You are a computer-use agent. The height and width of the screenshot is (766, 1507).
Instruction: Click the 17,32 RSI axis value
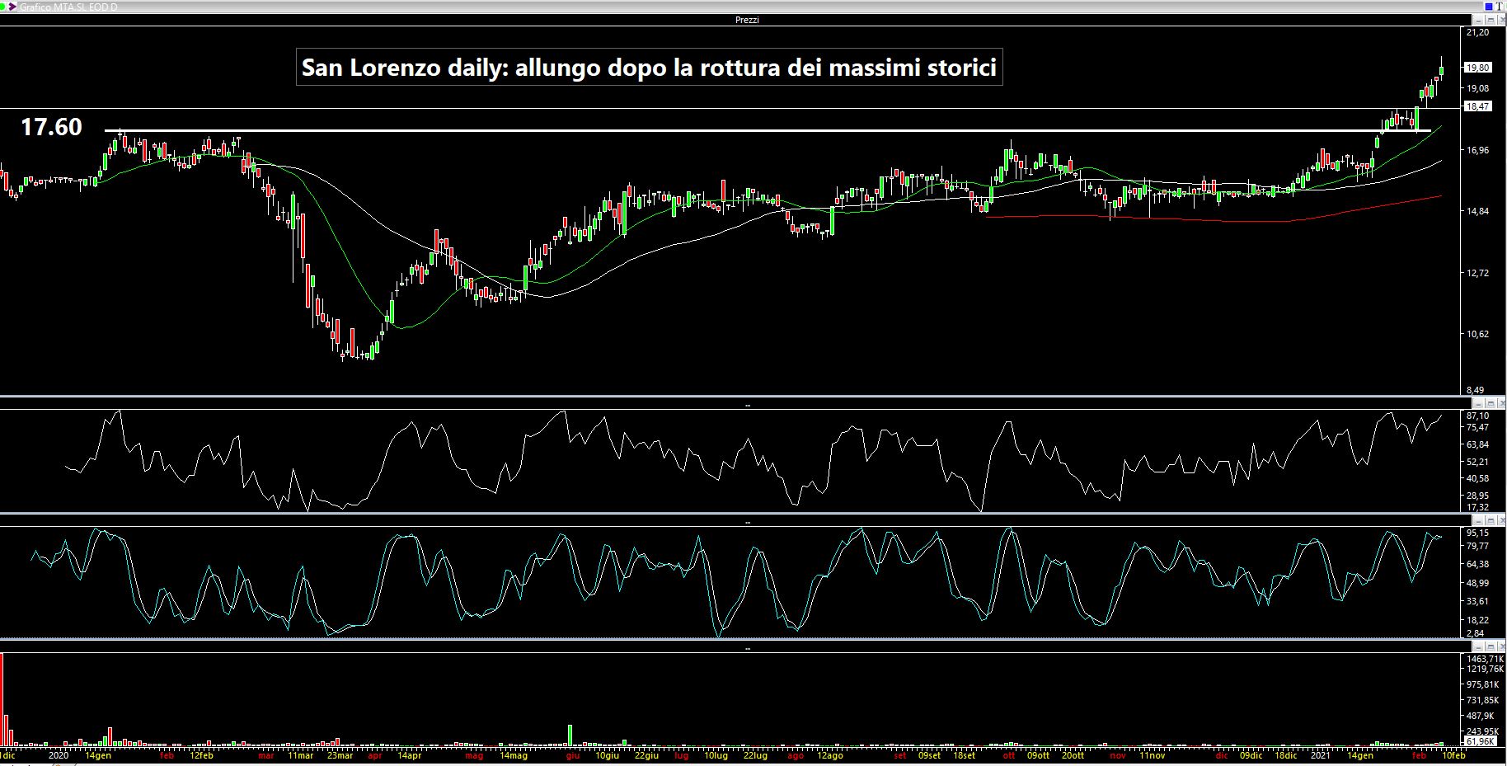(x=1478, y=507)
